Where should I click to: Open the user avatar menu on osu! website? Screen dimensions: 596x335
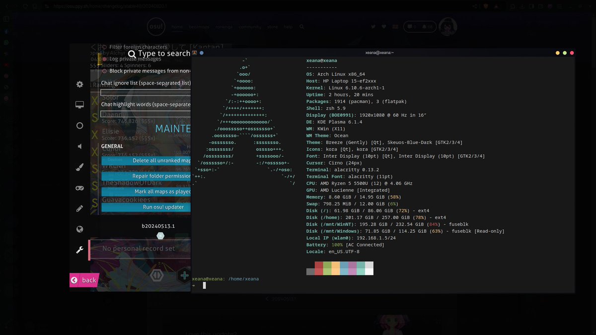448,27
